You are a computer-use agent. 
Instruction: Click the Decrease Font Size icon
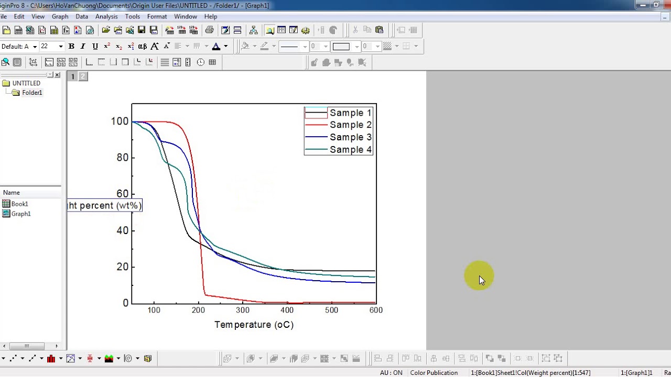(167, 47)
